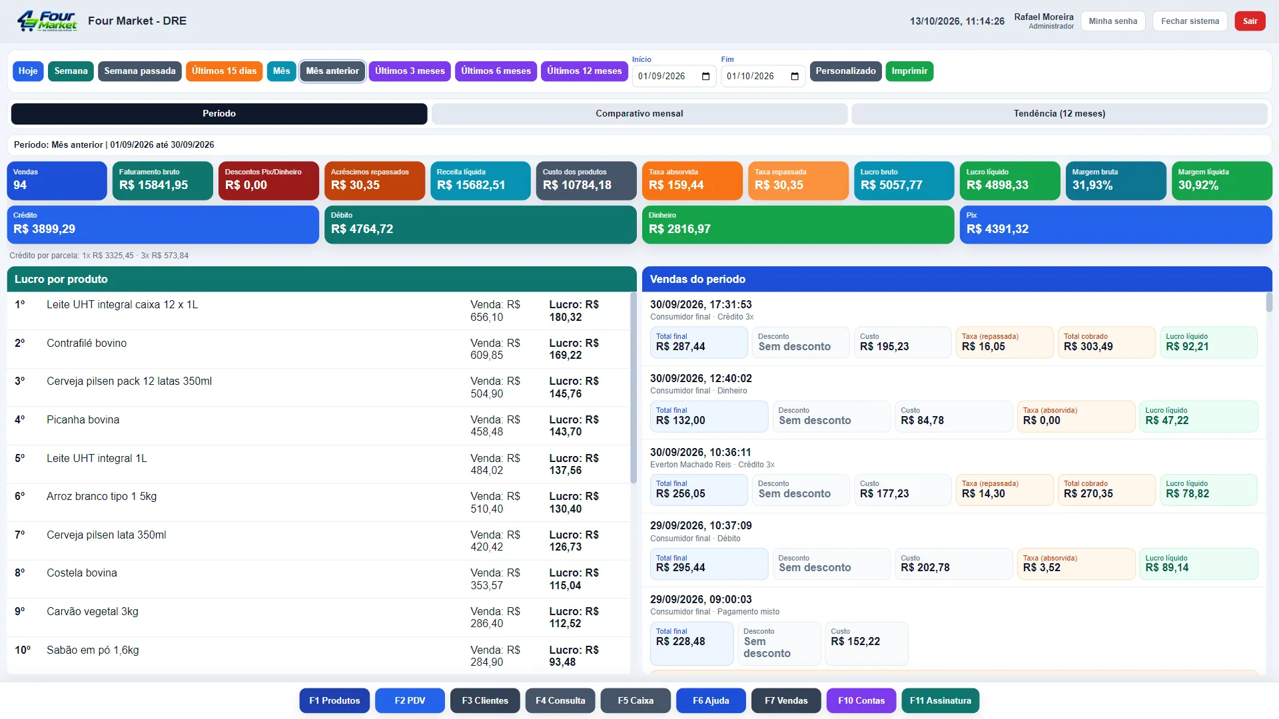Open F5 Caixa
The height and width of the screenshot is (719, 1279).
tap(636, 701)
